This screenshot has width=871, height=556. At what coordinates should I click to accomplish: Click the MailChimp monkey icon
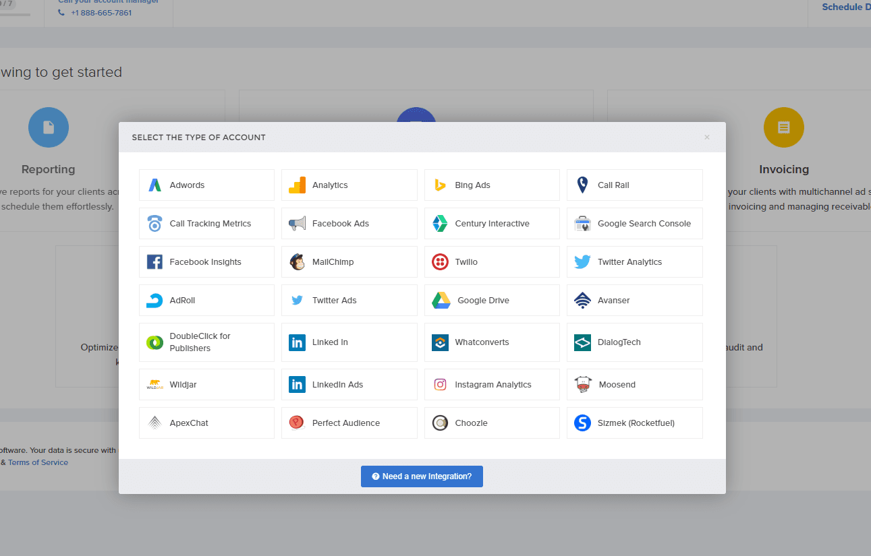point(297,262)
